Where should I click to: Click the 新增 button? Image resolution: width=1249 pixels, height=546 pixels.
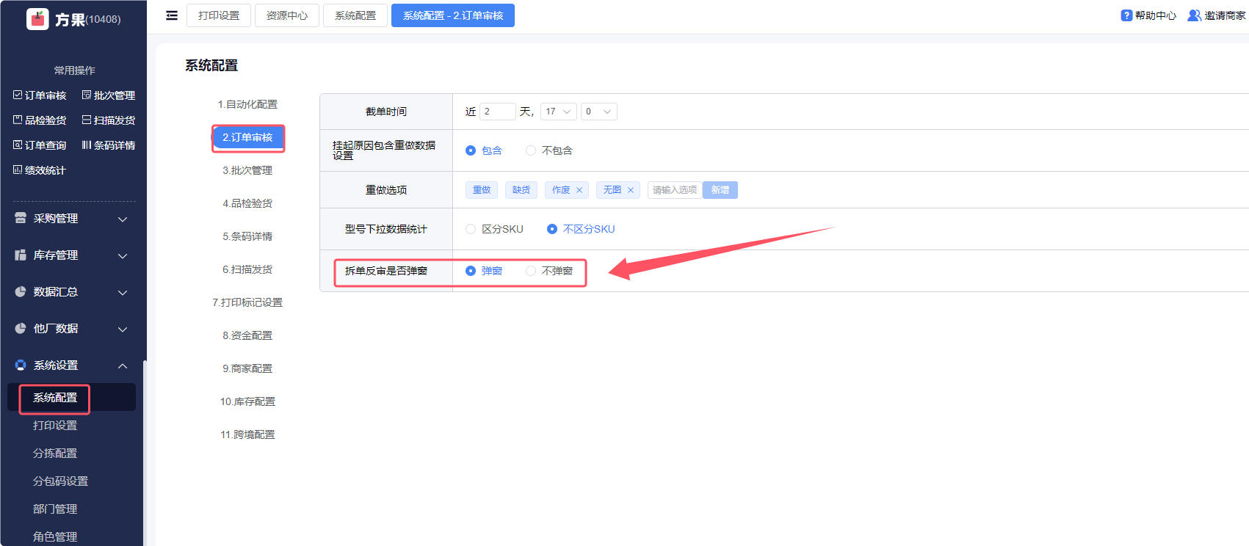tap(720, 190)
